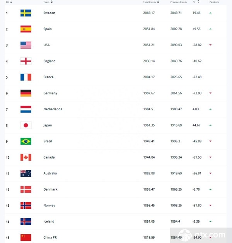Select the Positions column header
Screen dimensions: 232x243
click(x=214, y=2)
